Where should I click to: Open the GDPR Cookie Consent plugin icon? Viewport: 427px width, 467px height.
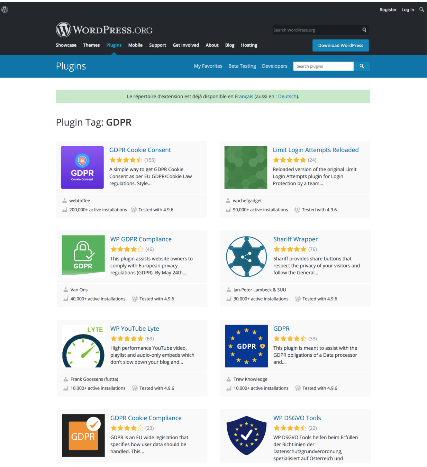82,167
